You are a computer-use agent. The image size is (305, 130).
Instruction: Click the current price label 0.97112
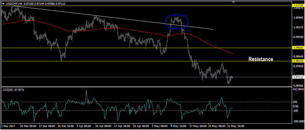(x=298, y=77)
